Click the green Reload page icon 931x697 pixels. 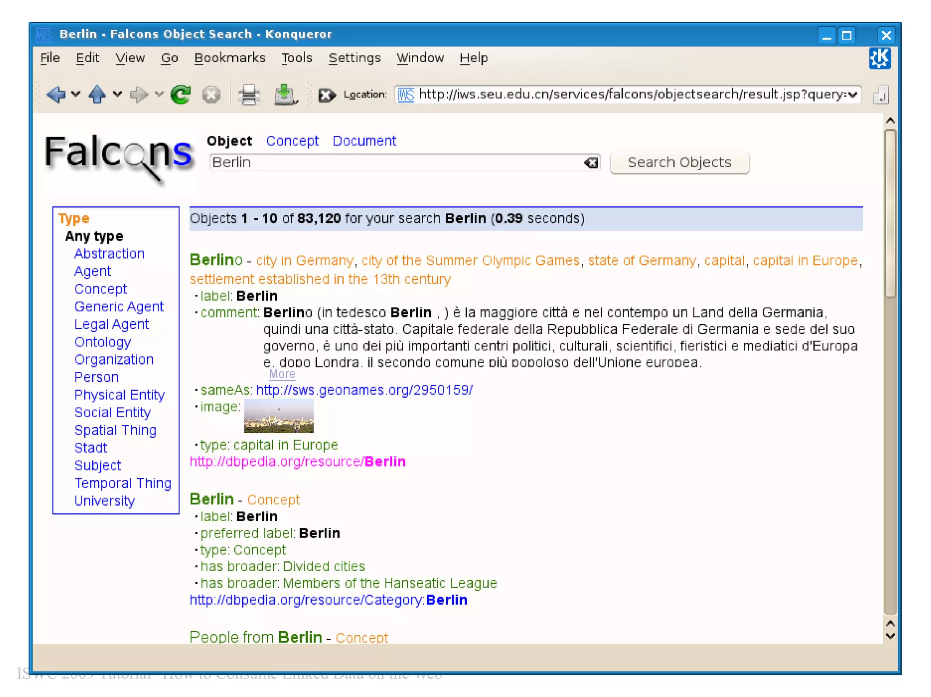point(180,94)
